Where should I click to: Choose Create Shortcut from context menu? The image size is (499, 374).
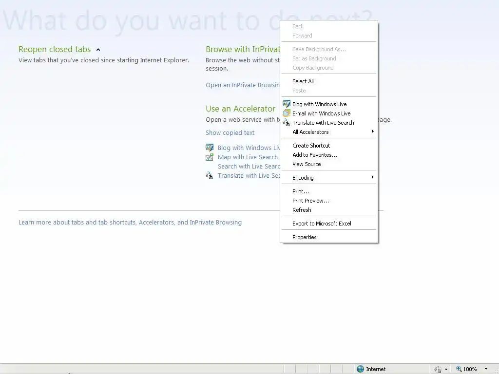[329, 146]
